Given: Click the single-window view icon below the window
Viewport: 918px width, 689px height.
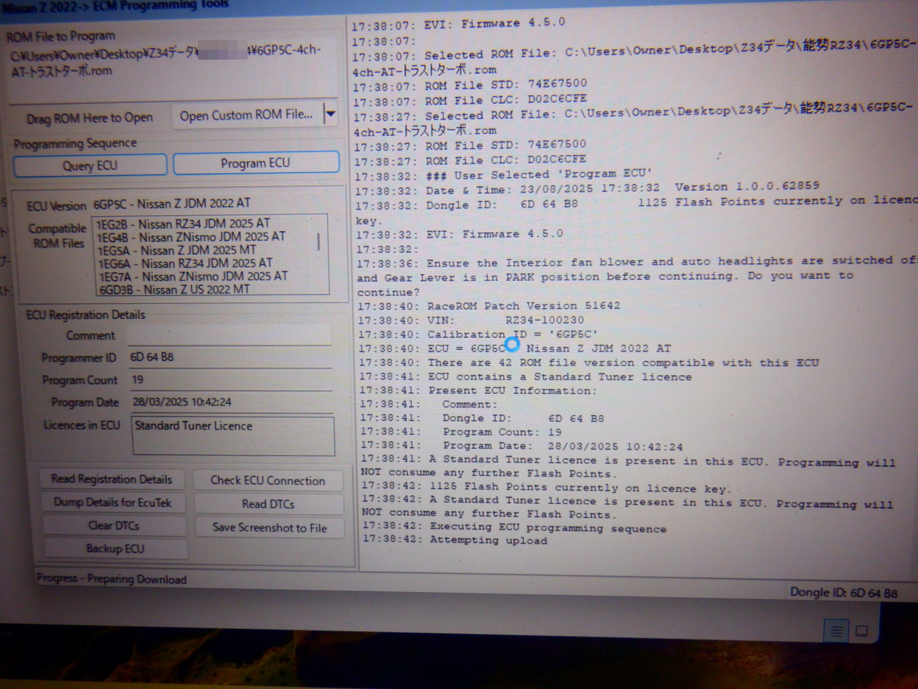Looking at the screenshot, I should pyautogui.click(x=862, y=631).
